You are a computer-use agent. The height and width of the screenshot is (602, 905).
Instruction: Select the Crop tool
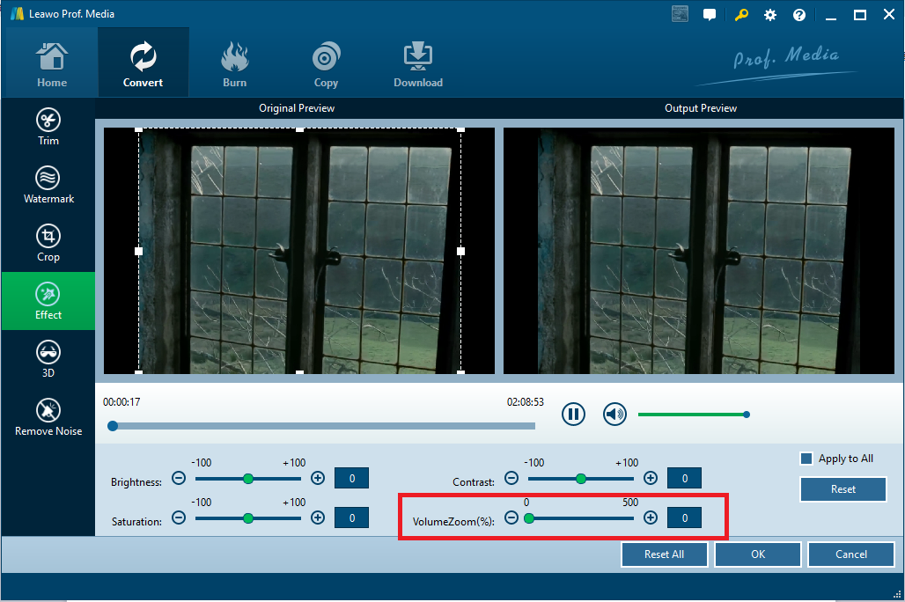[x=48, y=243]
